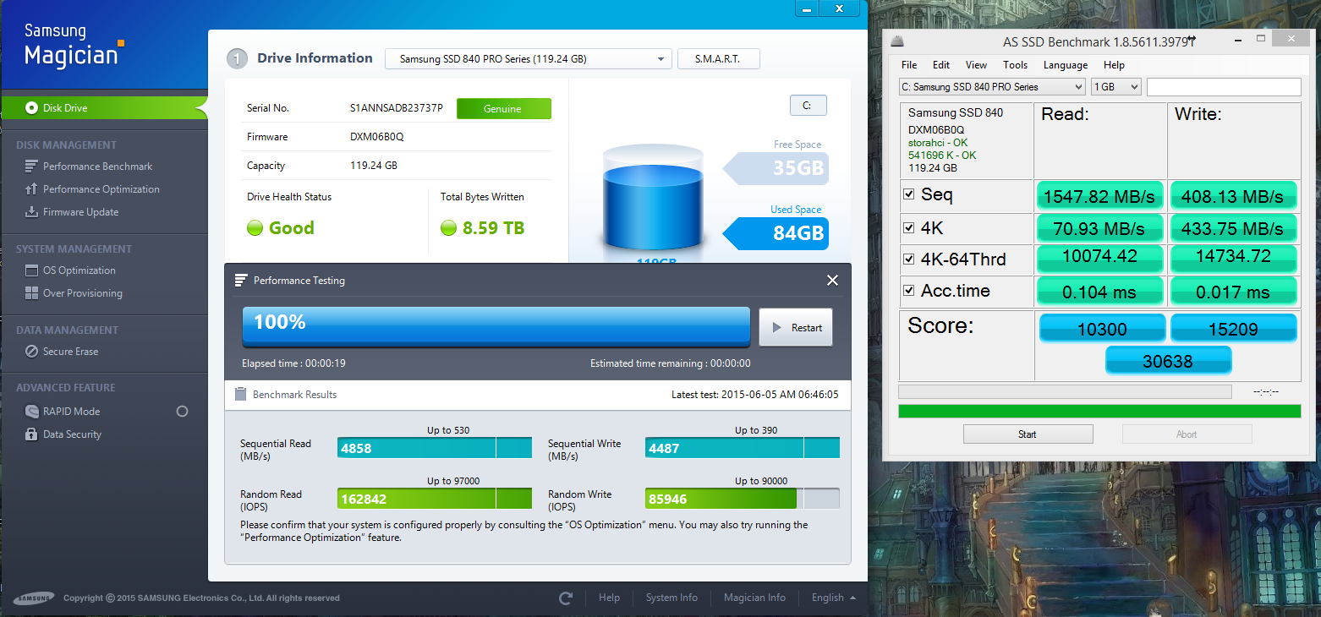The height and width of the screenshot is (617, 1321).
Task: Open the English language dropdown
Action: click(833, 598)
